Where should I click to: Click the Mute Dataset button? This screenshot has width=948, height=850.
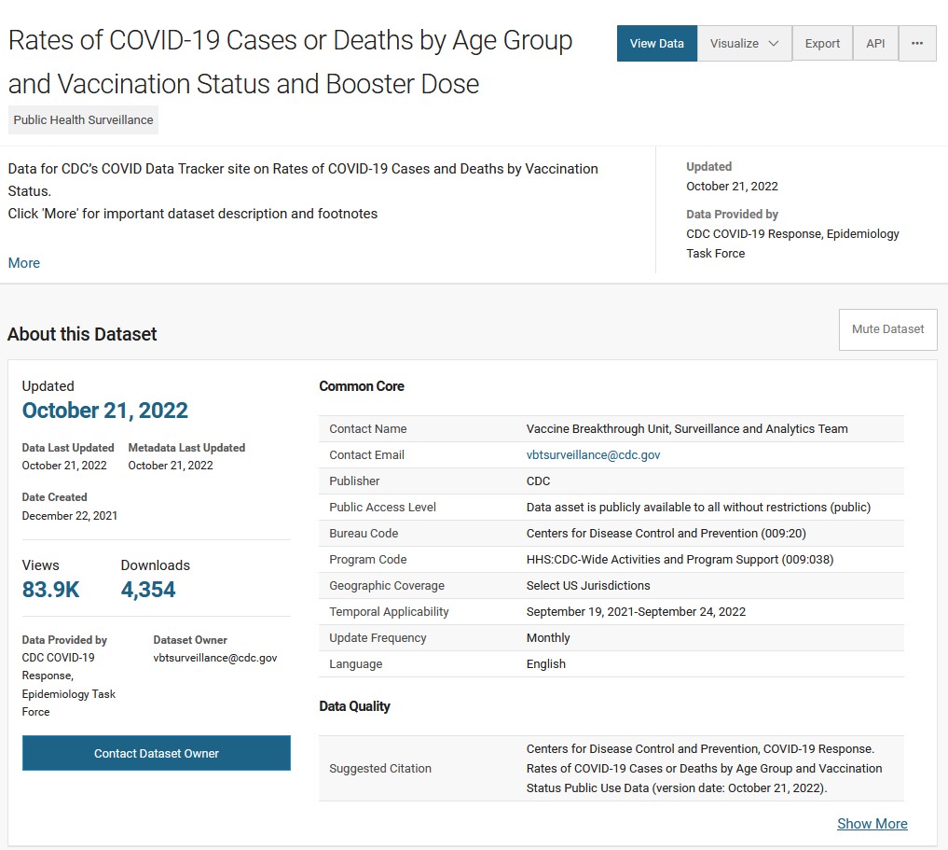click(x=887, y=329)
